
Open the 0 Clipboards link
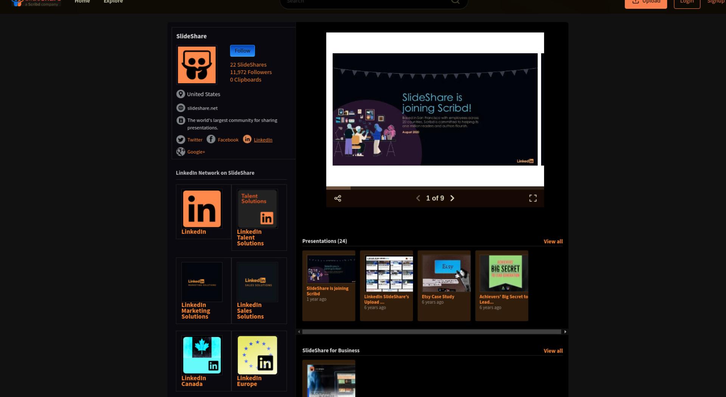coord(245,80)
